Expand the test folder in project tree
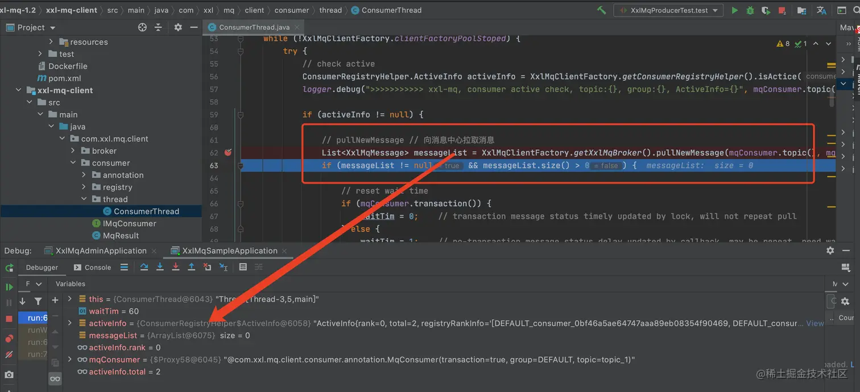Image resolution: width=860 pixels, height=392 pixels. click(40, 54)
